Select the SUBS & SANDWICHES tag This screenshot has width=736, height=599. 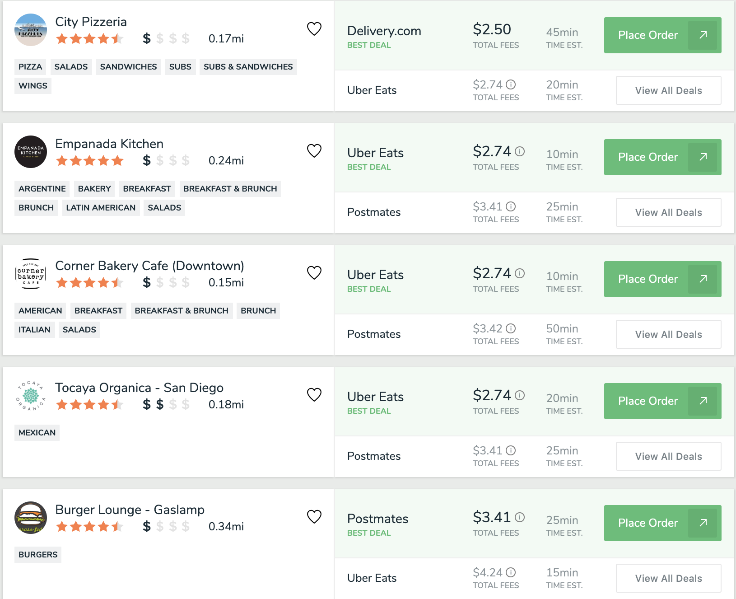pos(248,67)
